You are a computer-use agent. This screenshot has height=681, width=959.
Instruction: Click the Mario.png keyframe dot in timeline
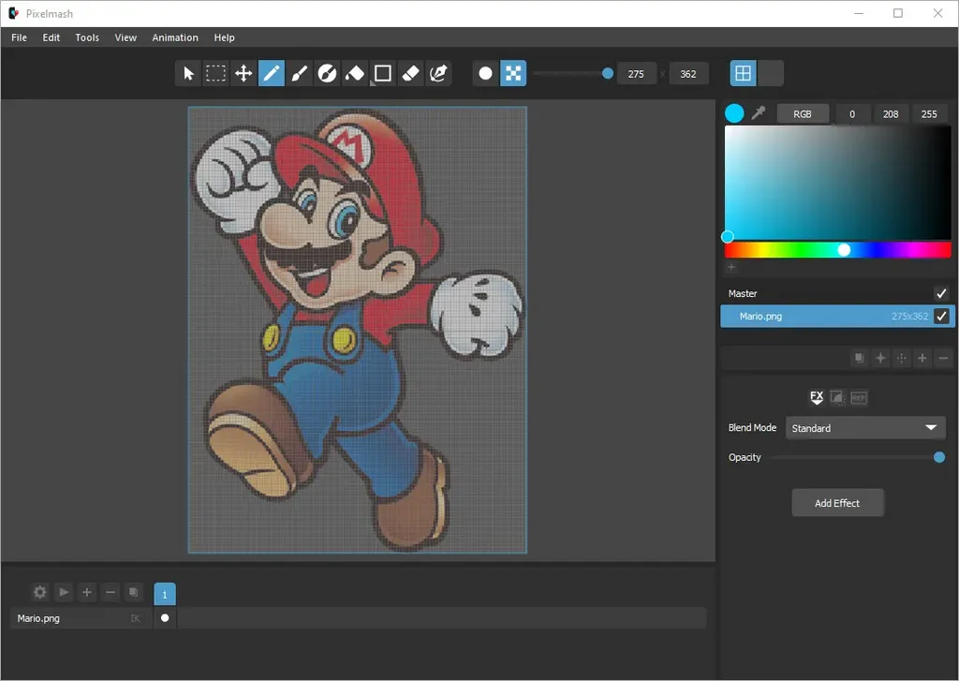click(x=165, y=618)
